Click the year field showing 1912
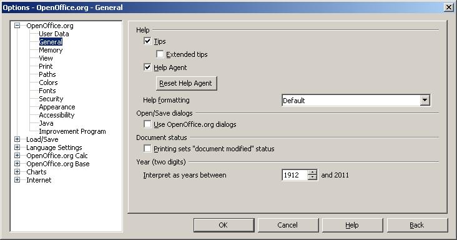The width and height of the screenshot is (457, 240). [295, 175]
